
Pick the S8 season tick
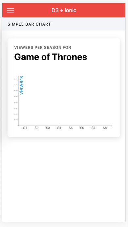[105, 128]
